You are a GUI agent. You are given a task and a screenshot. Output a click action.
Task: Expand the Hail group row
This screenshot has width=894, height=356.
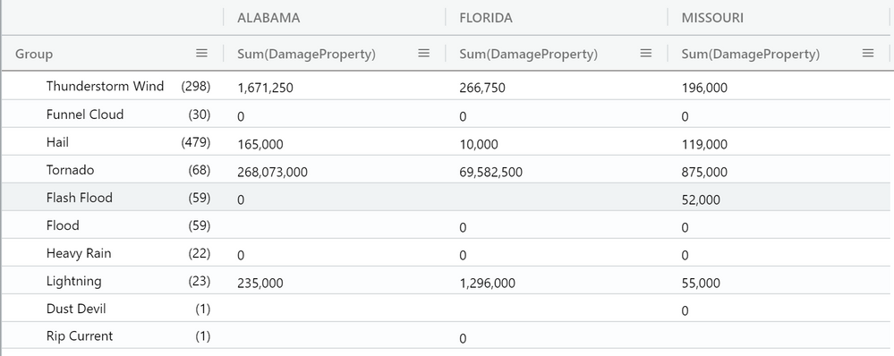click(x=57, y=142)
